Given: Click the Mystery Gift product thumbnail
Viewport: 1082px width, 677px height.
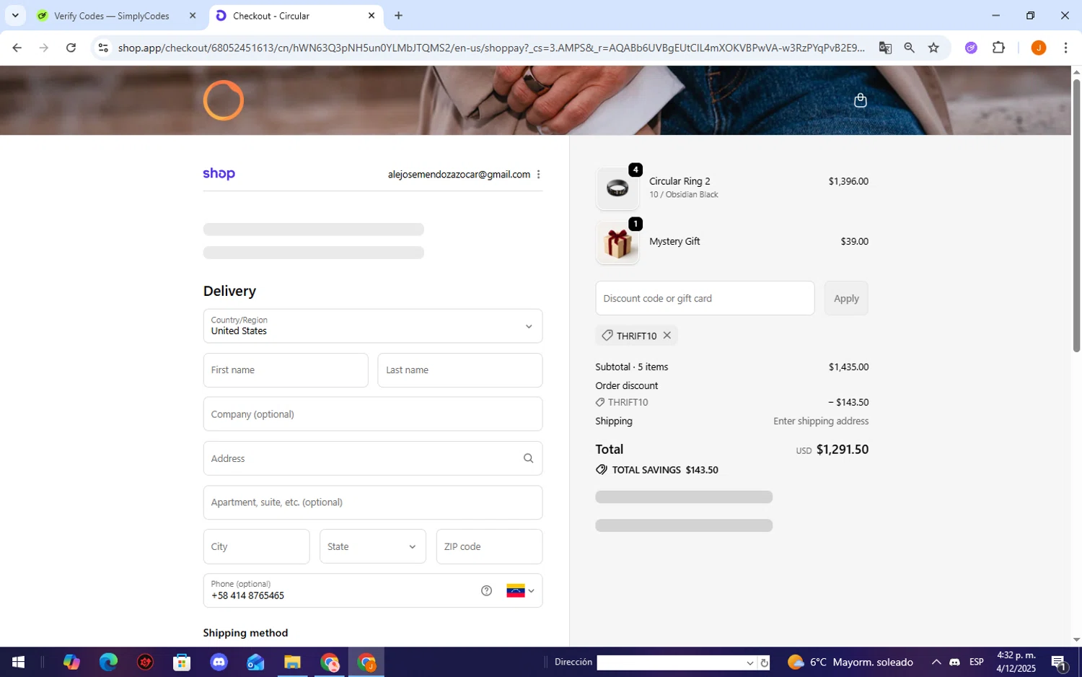Looking at the screenshot, I should click(617, 243).
